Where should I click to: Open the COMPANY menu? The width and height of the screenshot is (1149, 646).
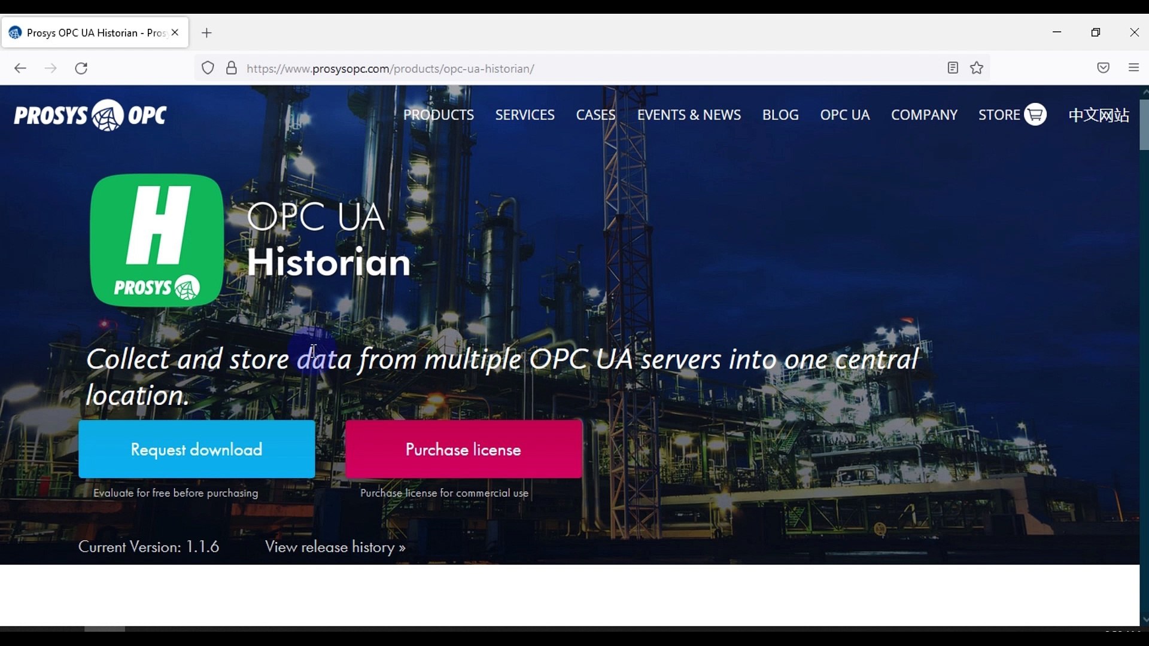[x=924, y=115]
